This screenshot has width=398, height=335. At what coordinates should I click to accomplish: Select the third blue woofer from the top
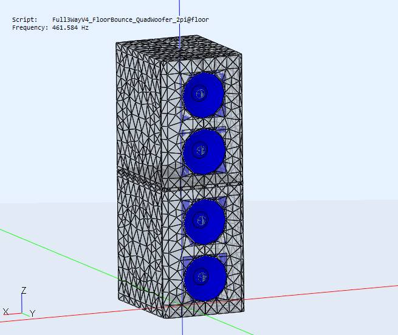(205, 222)
